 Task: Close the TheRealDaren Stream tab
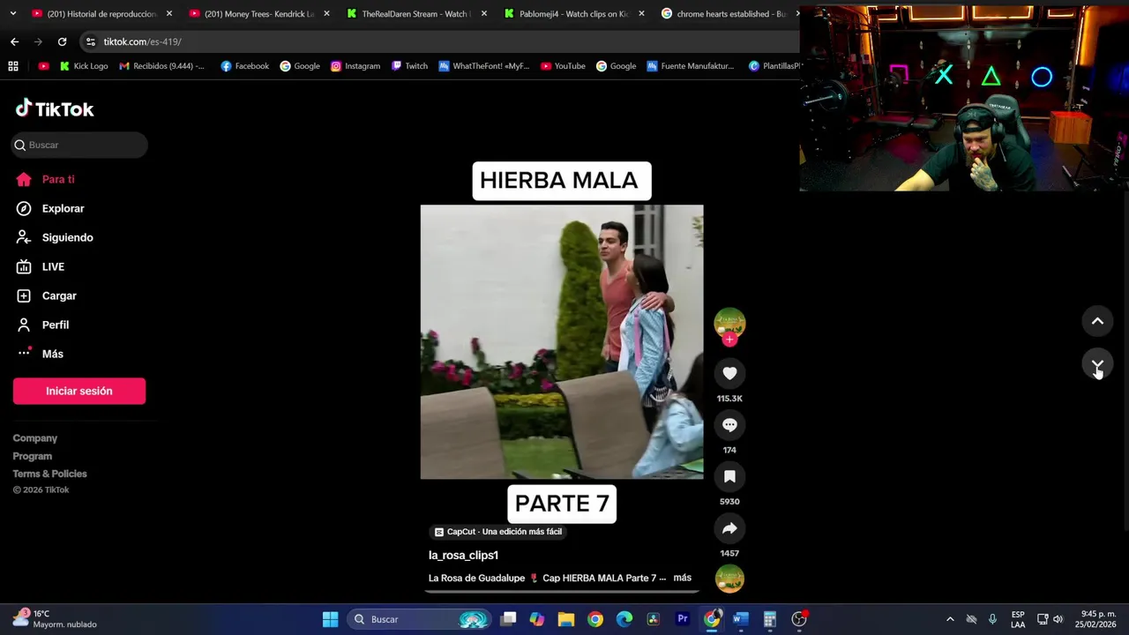pos(484,14)
